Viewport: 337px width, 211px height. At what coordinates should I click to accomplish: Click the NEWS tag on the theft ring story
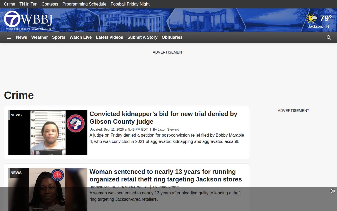point(16,173)
